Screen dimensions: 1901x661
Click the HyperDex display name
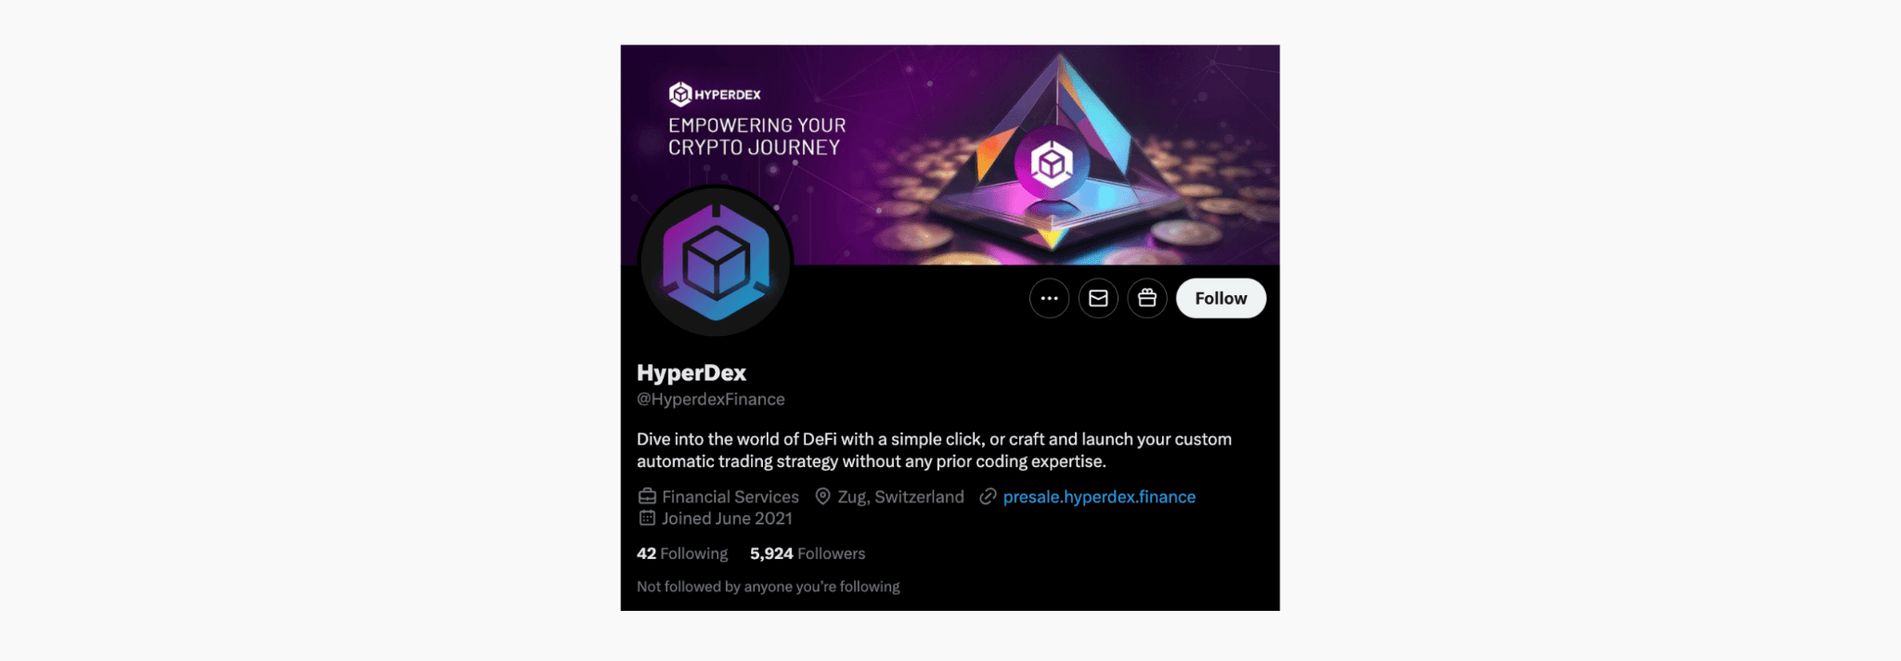pos(692,372)
